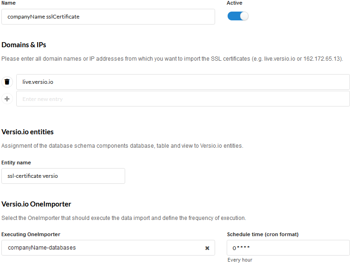This screenshot has width=350, height=263.
Task: Select the 'Versio.io OneImporter' heading
Action: coord(36,204)
